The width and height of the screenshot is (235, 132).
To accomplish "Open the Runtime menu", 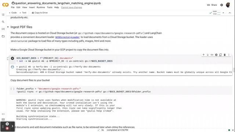I will [x=41, y=7].
